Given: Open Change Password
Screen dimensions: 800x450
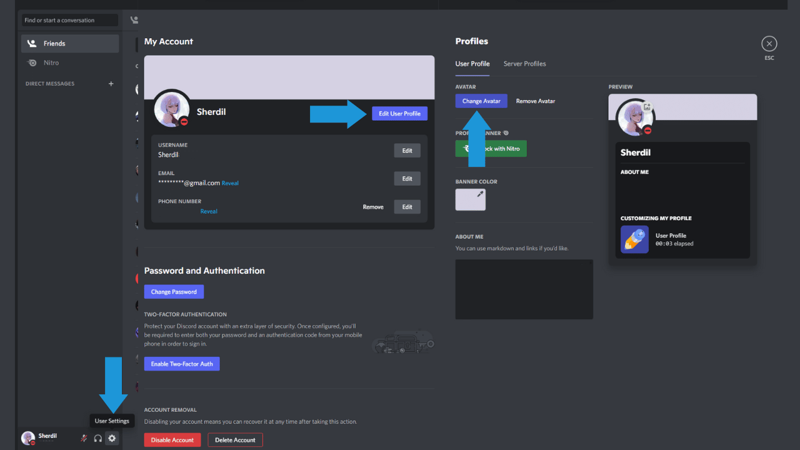Looking at the screenshot, I should click(174, 291).
